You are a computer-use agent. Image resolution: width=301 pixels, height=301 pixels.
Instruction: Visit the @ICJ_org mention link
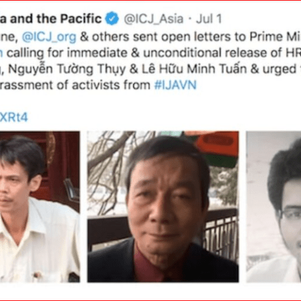click(x=49, y=37)
